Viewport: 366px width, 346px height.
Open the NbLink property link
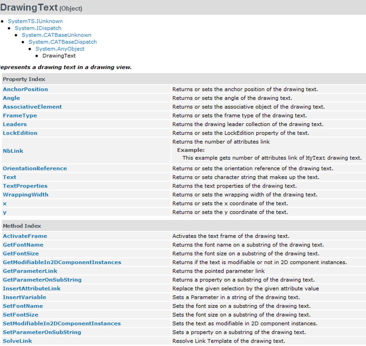click(x=13, y=151)
